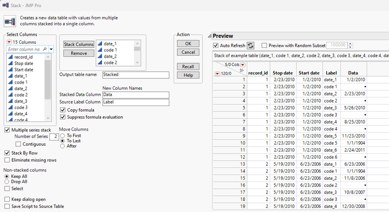Toggle the Copy formula checkbox
The width and height of the screenshot is (389, 212).
coord(63,110)
